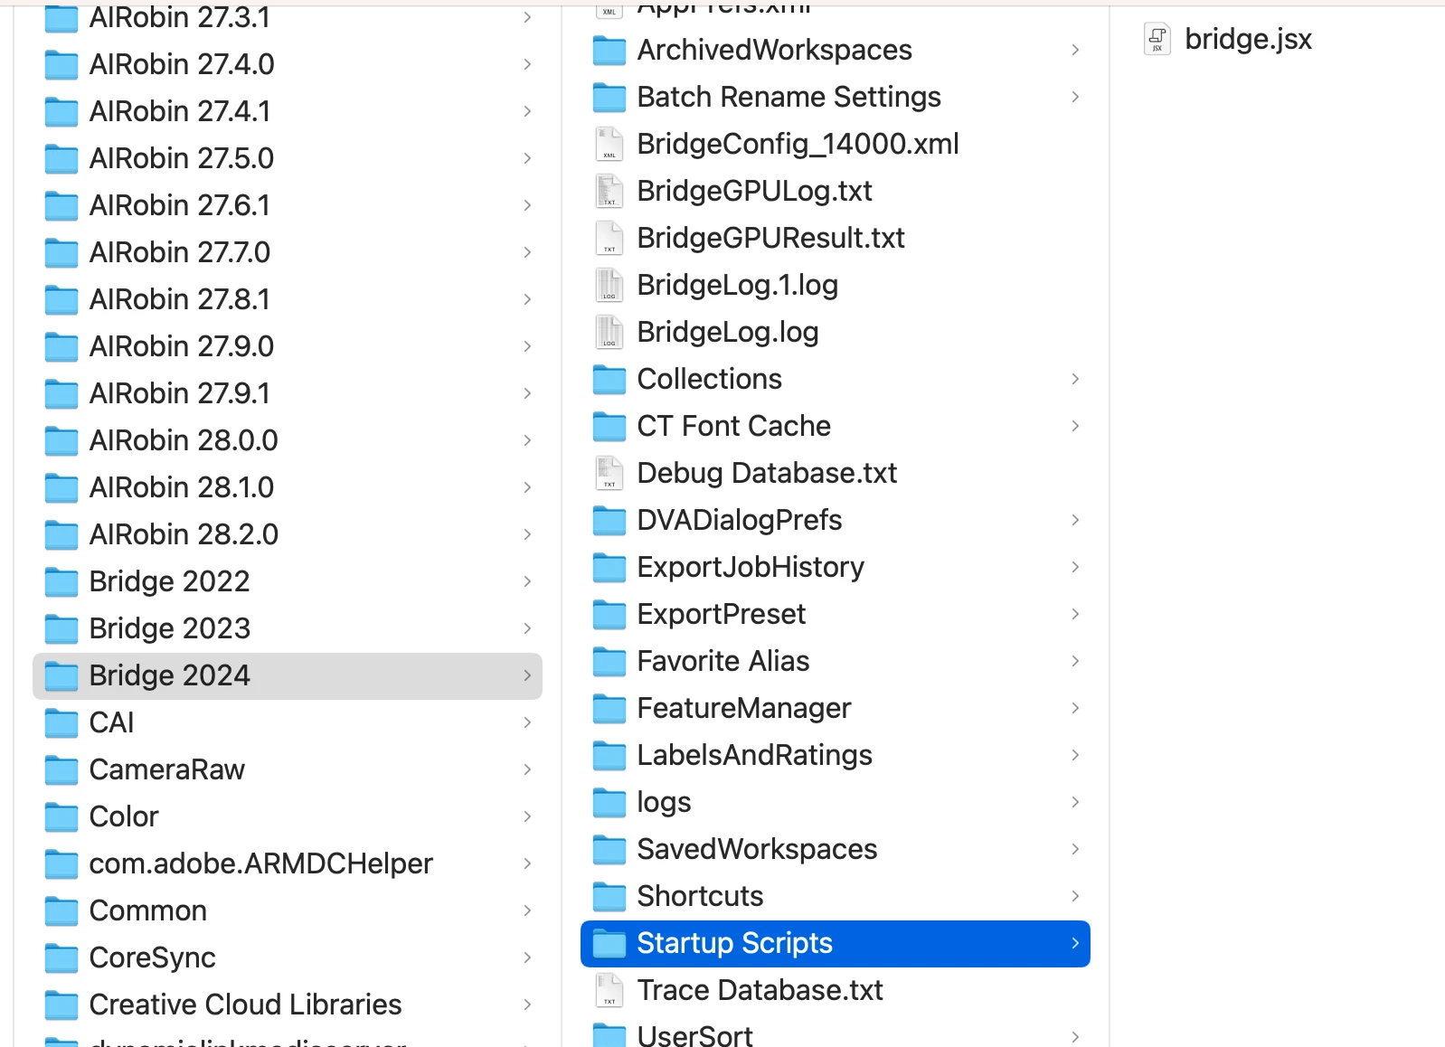The height and width of the screenshot is (1047, 1445).
Task: Select the com.adobe.ARMDCHelper folder name
Action: [x=261, y=864]
